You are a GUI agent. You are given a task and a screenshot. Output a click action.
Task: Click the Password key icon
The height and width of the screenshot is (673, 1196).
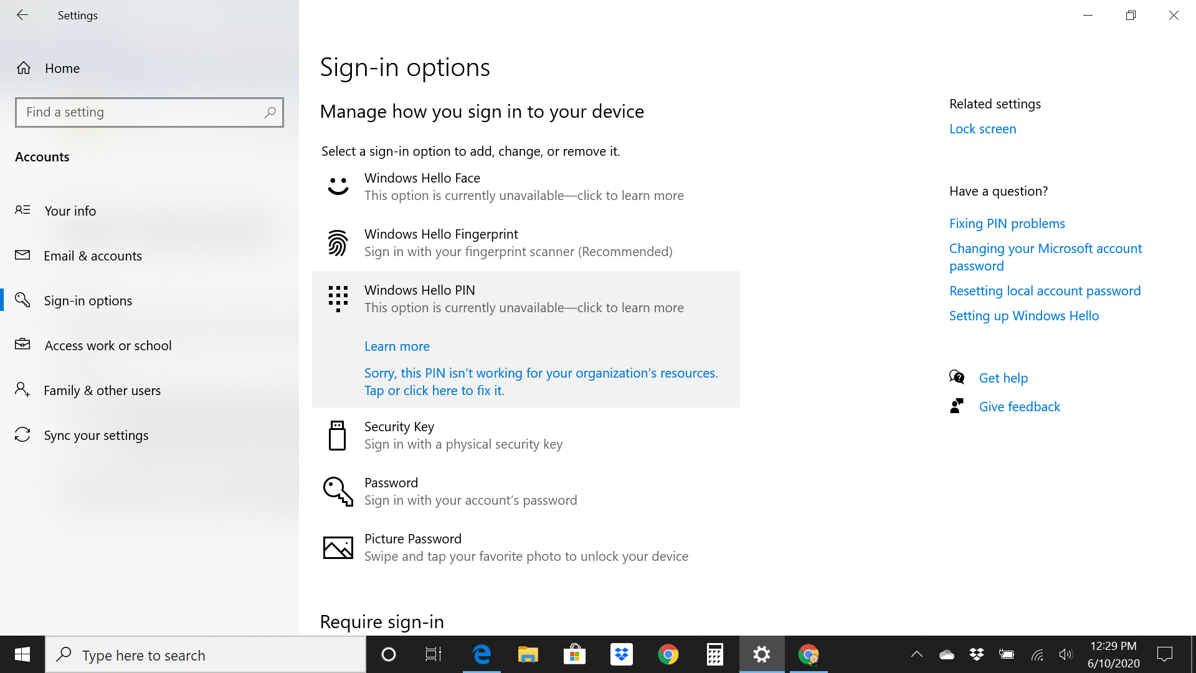click(338, 491)
